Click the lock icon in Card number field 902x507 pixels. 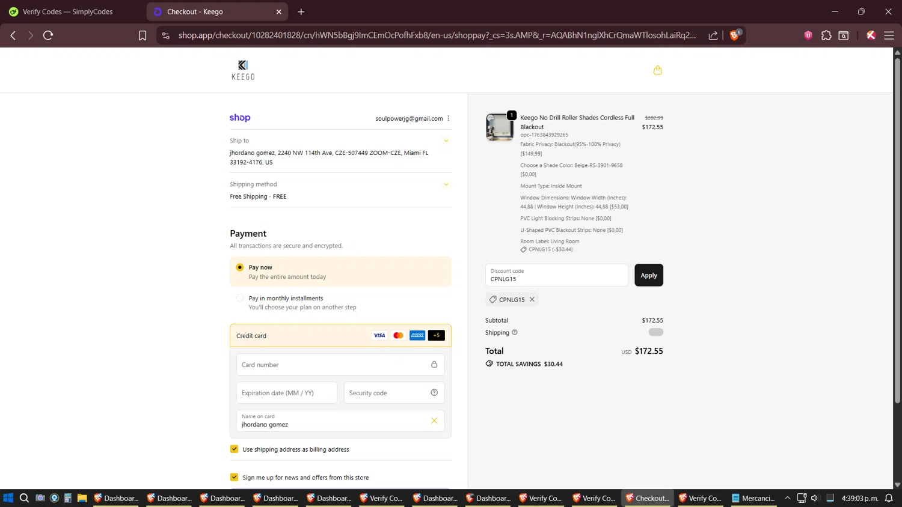pyautogui.click(x=434, y=365)
